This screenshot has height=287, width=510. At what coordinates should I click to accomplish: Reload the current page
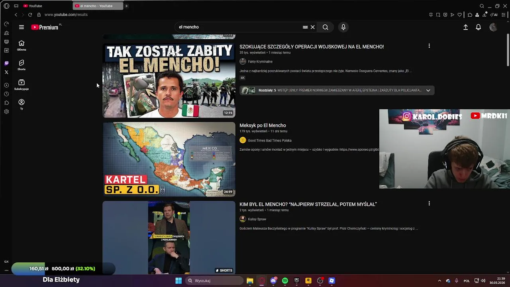coord(30,15)
